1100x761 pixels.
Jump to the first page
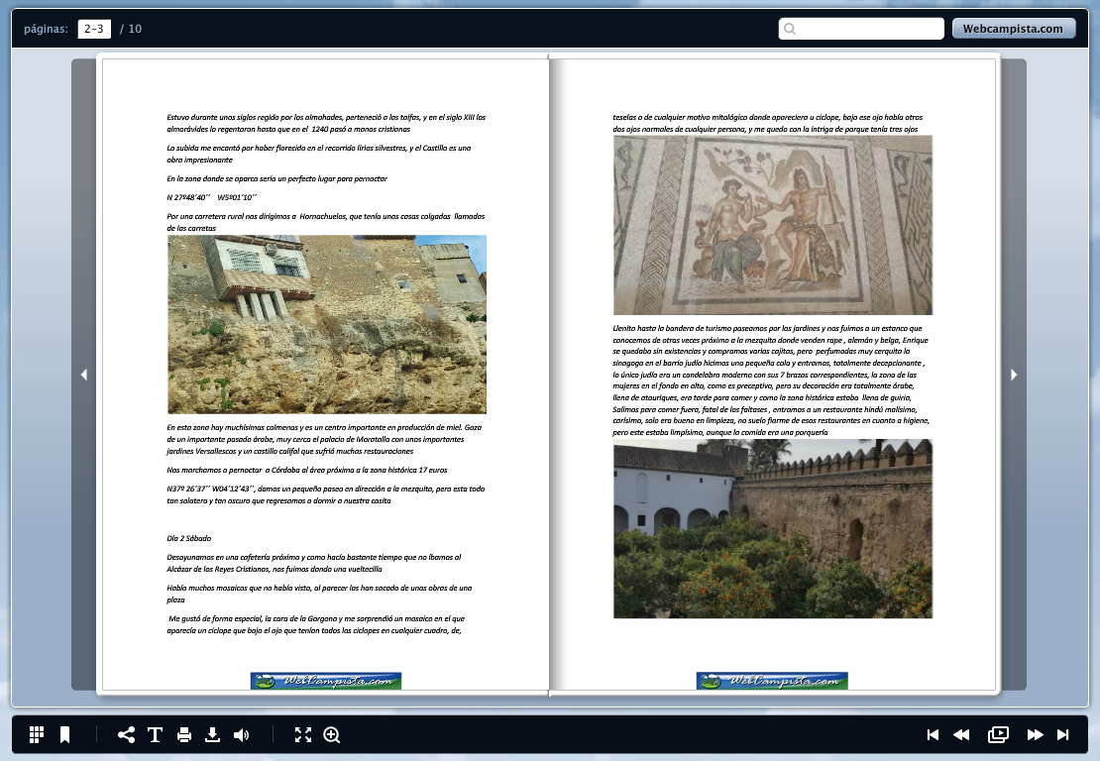pyautogui.click(x=933, y=734)
